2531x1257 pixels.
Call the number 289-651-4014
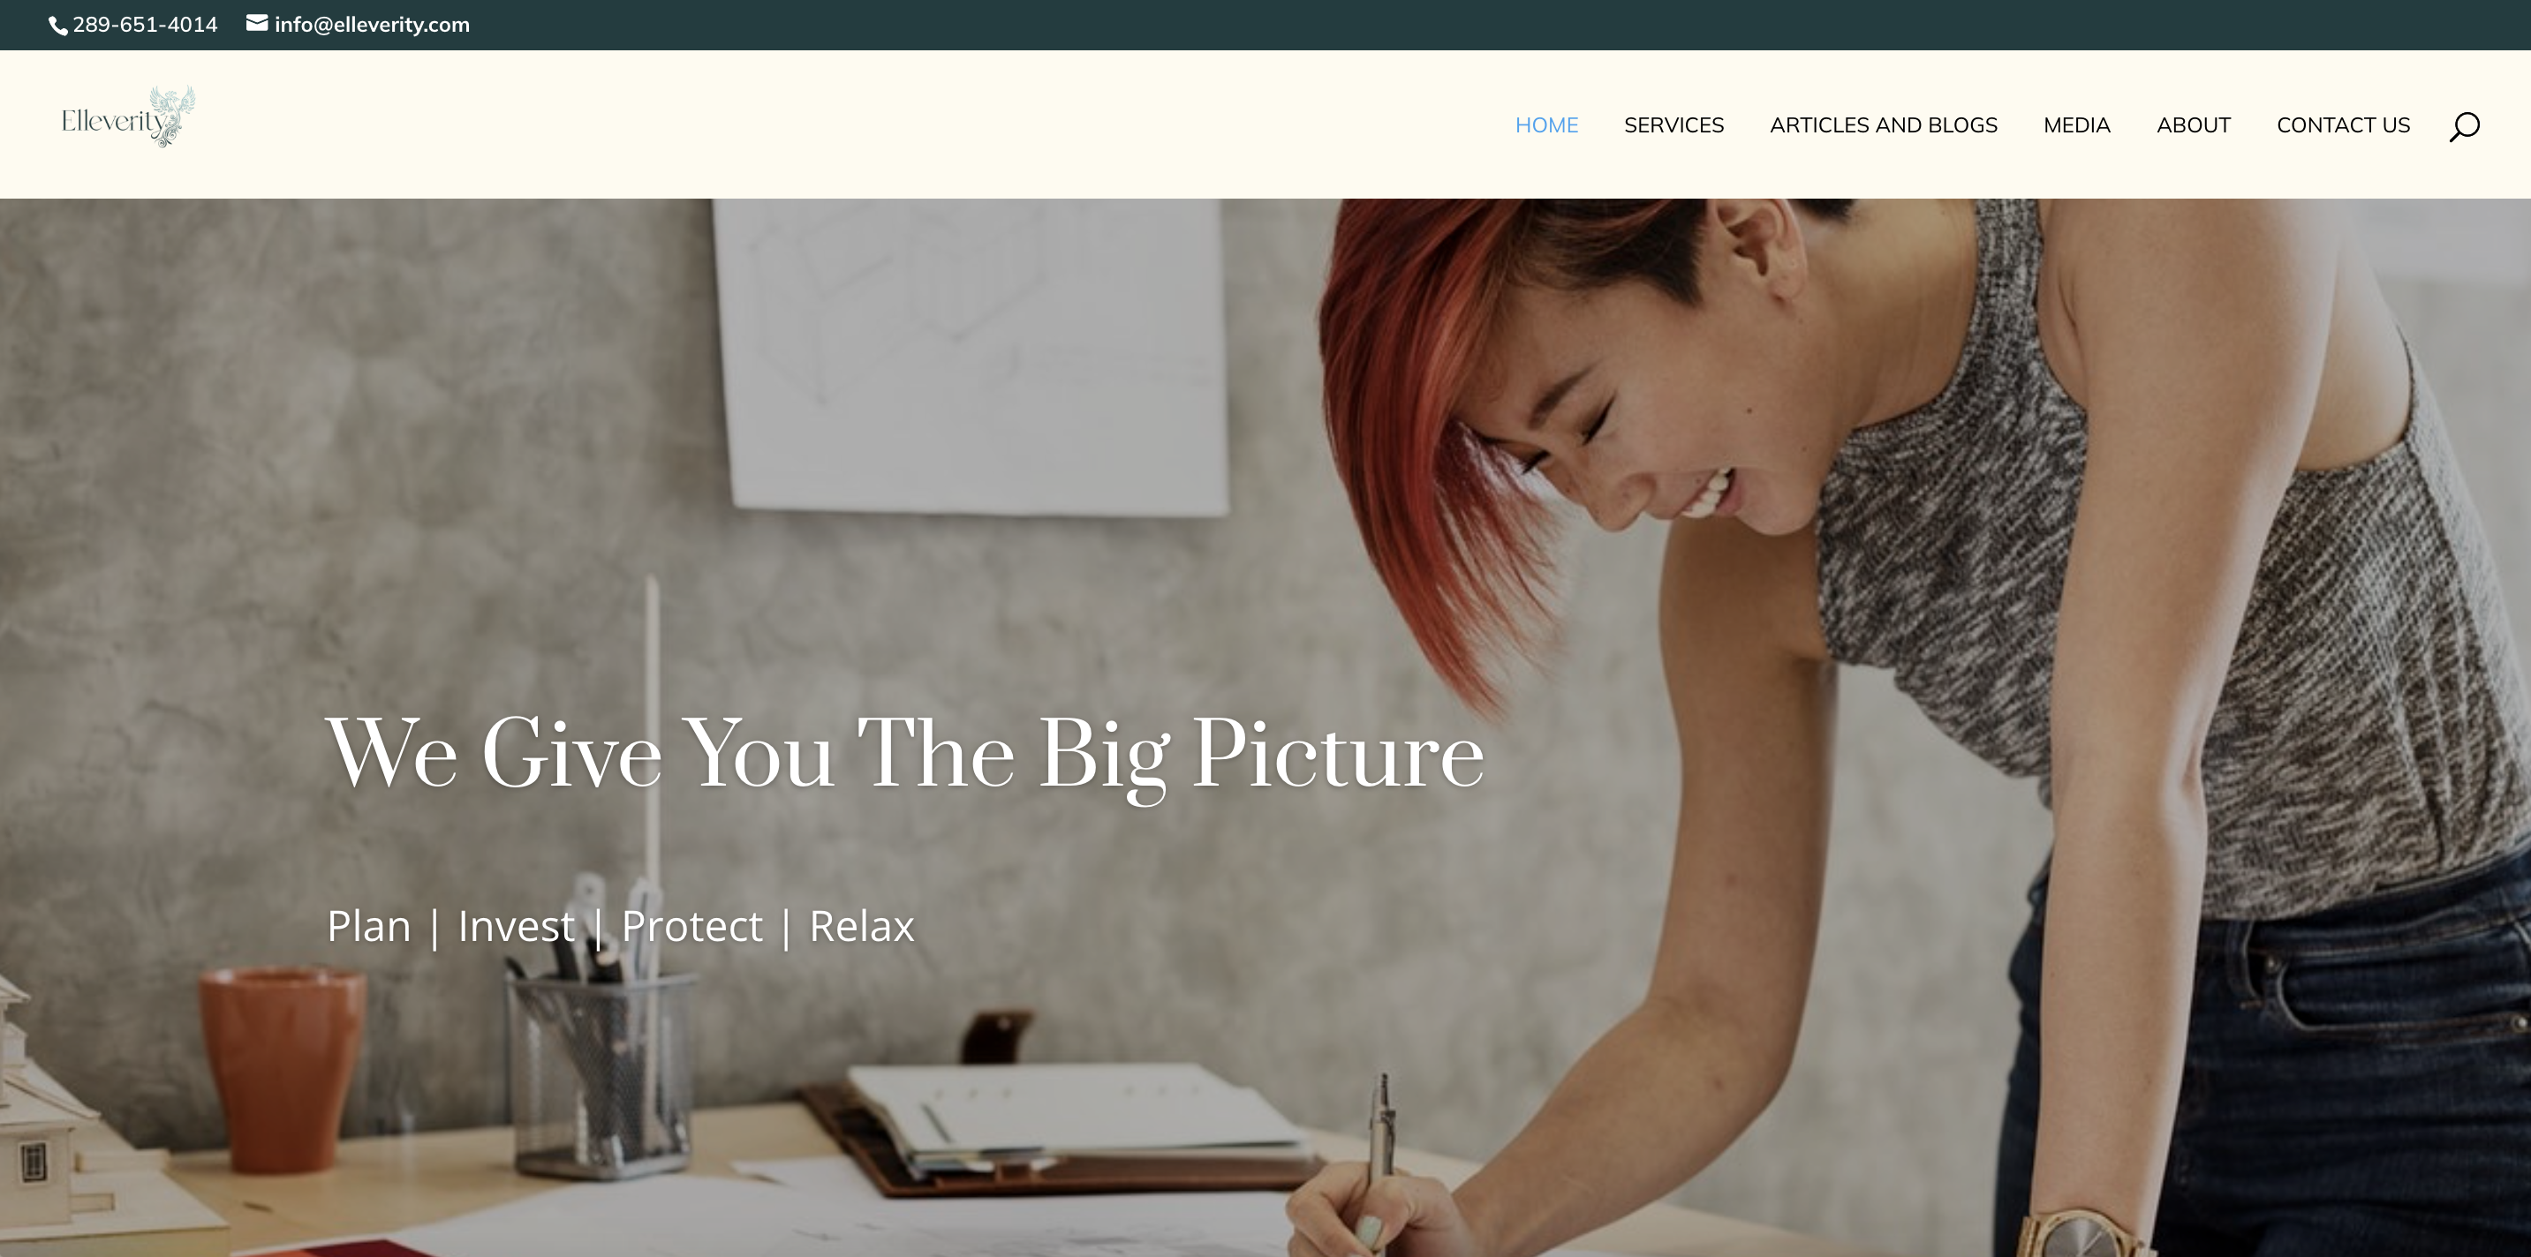tap(146, 25)
